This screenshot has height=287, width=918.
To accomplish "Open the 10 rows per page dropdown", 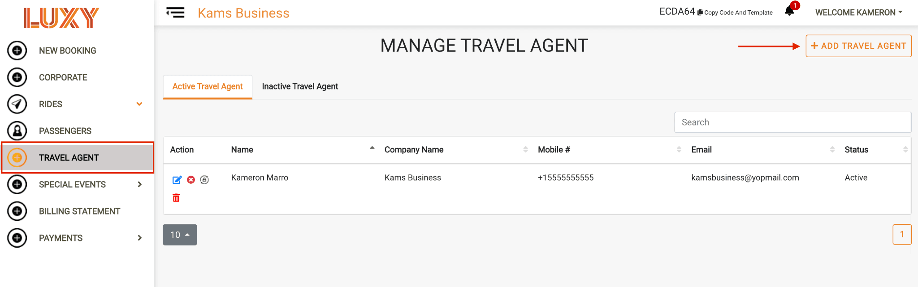I will click(180, 235).
